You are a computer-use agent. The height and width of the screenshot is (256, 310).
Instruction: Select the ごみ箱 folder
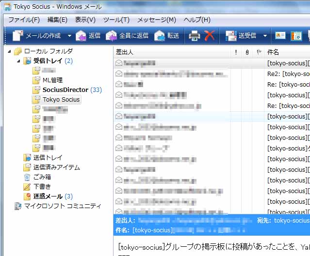(42, 177)
